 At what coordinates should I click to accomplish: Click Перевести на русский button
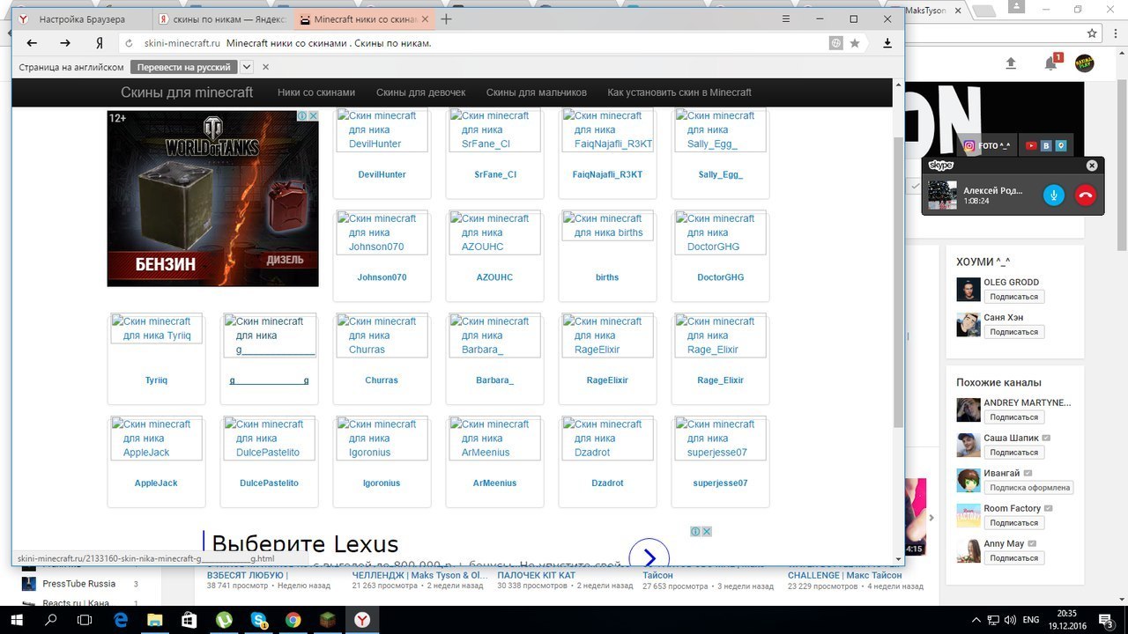(184, 67)
